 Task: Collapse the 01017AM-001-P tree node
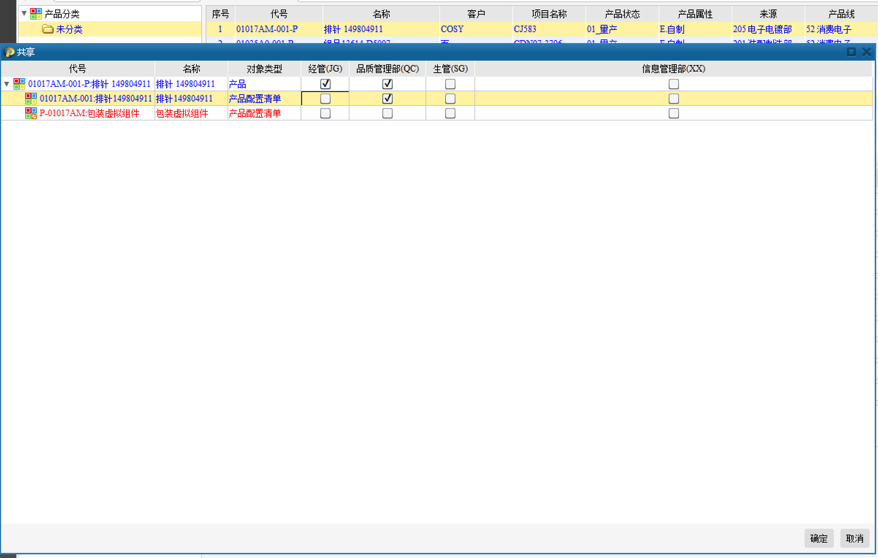coord(7,84)
